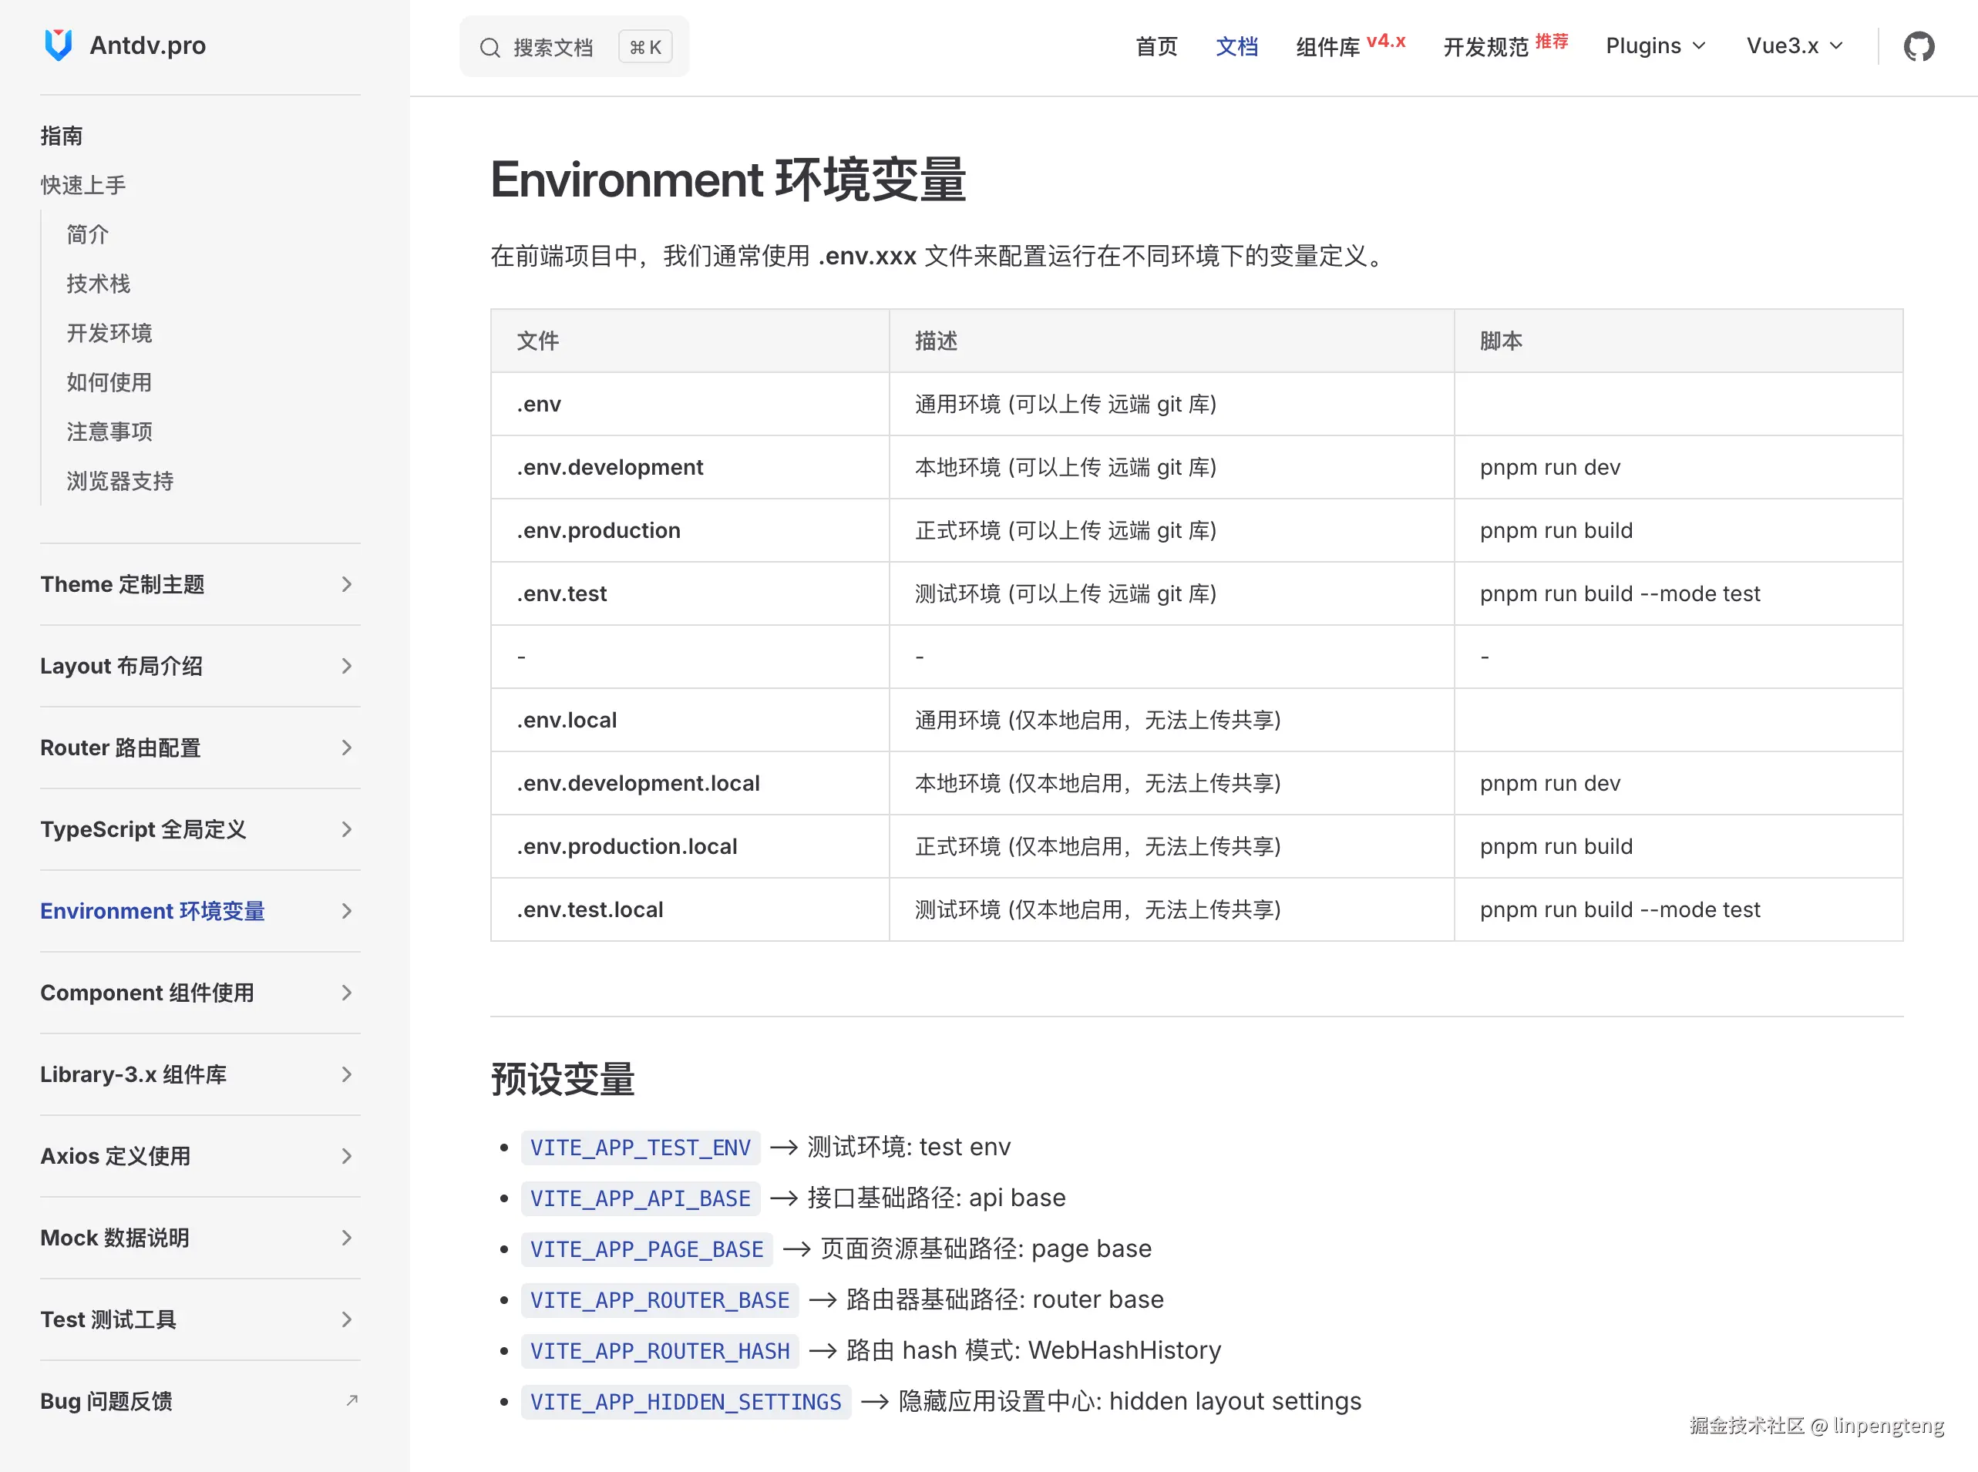Expand TypeScript 全局定义 section

143,829
